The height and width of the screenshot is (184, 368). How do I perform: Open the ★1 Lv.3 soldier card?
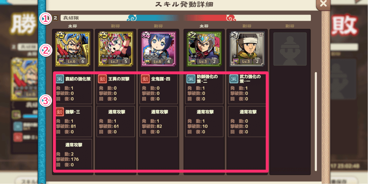247,49
